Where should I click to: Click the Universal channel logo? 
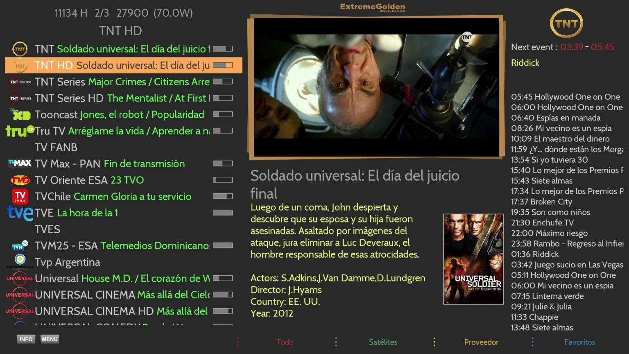click(20, 279)
